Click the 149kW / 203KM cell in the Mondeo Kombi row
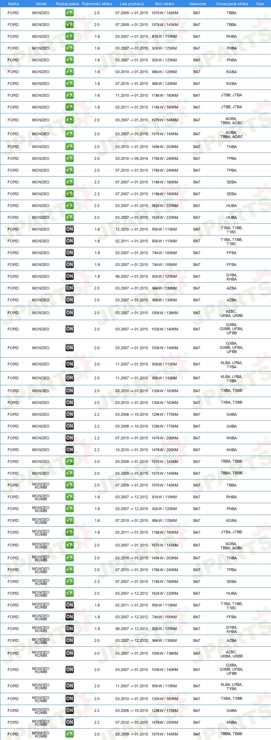The width and height of the screenshot is (271, 740). (x=165, y=558)
